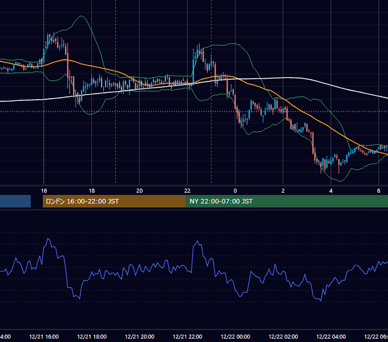Click the 12/21 18:00 date label

point(92,336)
